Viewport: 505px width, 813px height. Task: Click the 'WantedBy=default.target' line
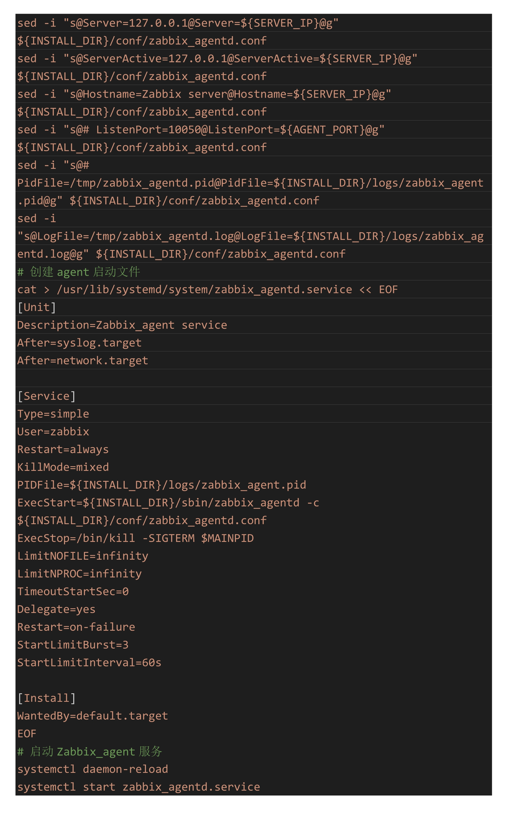pos(92,715)
